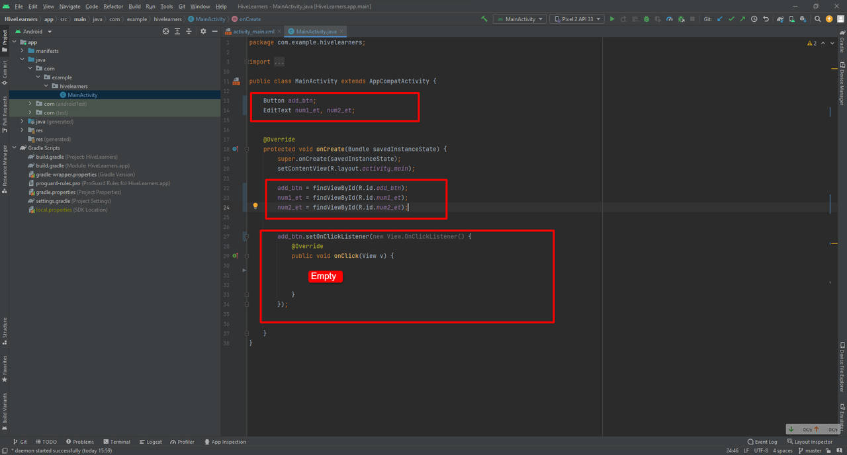Close the MainActivity.java tab
The height and width of the screenshot is (455, 847).
click(x=342, y=32)
